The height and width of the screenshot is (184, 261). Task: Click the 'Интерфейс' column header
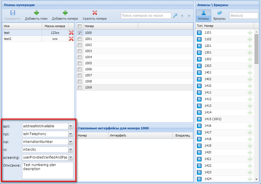(x=140, y=135)
